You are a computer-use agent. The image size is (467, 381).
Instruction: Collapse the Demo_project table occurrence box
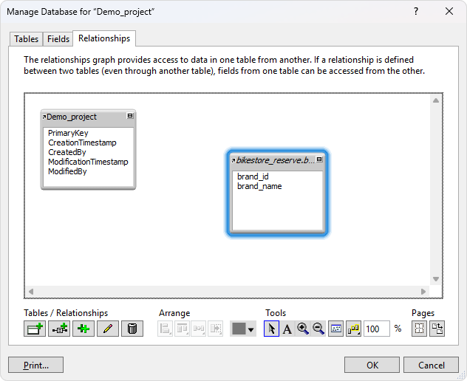click(x=130, y=116)
